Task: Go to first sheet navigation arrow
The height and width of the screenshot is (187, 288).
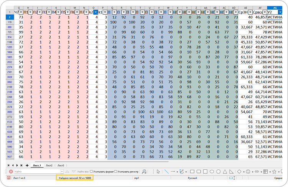Action: (8, 165)
